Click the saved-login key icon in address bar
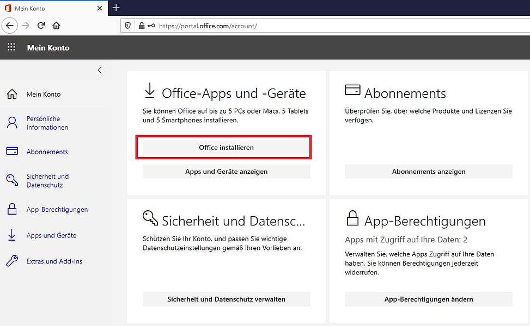The image size is (530, 326). (x=151, y=26)
